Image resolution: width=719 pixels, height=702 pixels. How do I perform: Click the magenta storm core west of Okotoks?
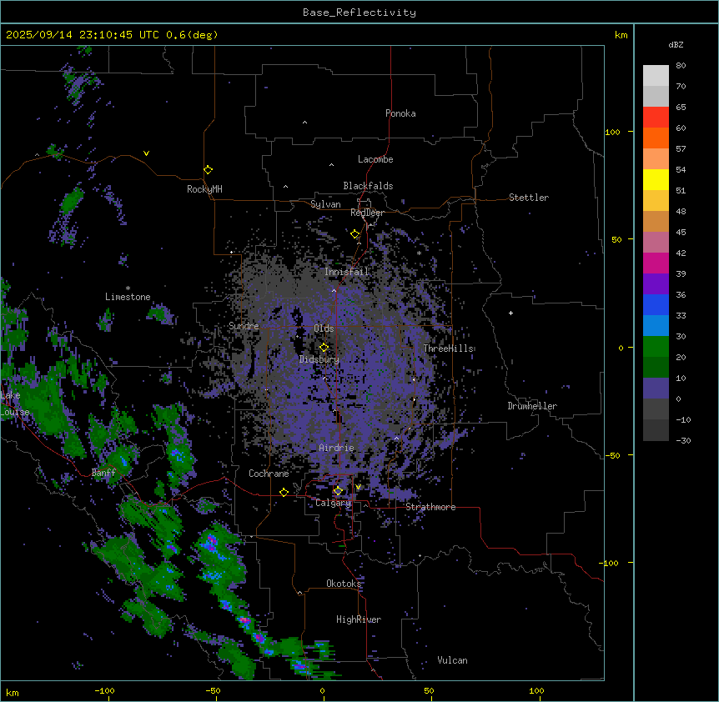coord(211,543)
